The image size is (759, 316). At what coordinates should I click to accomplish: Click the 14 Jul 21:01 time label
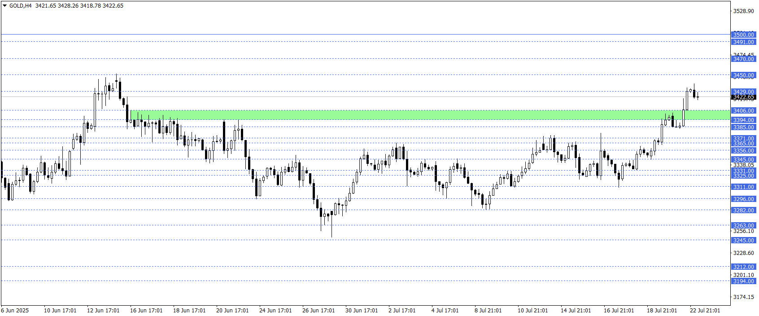[576, 311]
